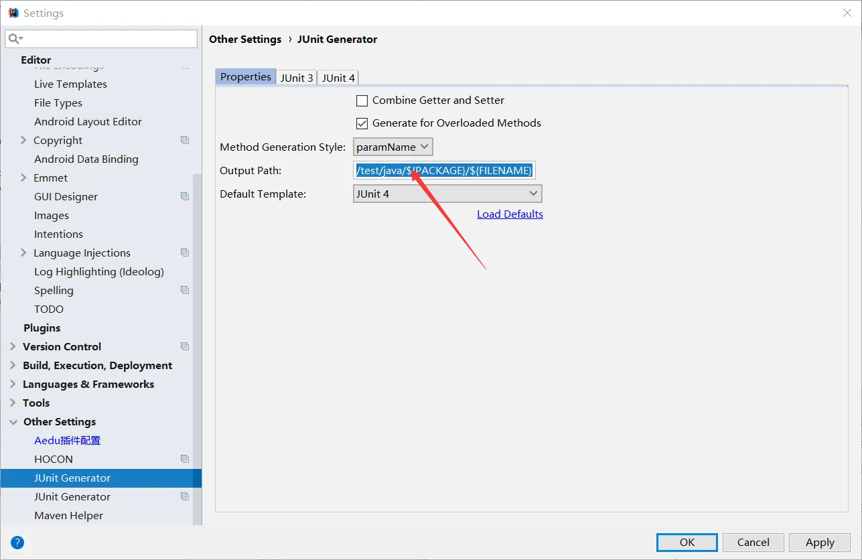Open Maven Helper settings
Screen dimensions: 862x560
pyautogui.click(x=68, y=515)
